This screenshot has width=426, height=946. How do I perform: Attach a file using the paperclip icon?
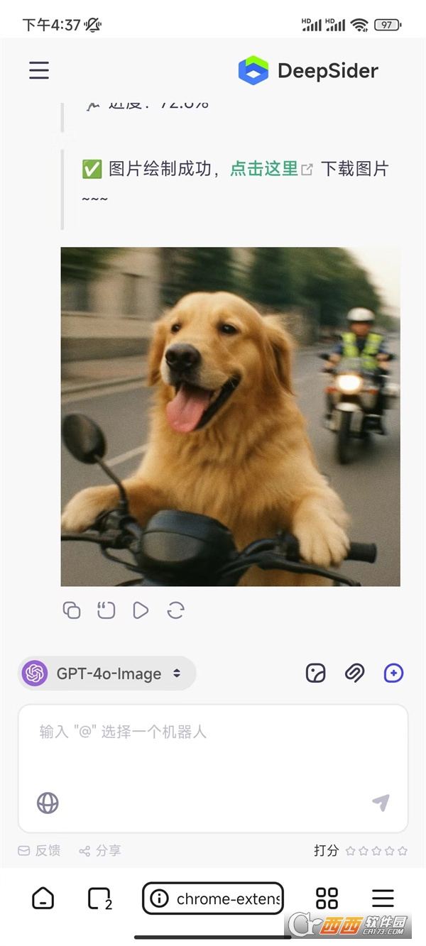(354, 673)
